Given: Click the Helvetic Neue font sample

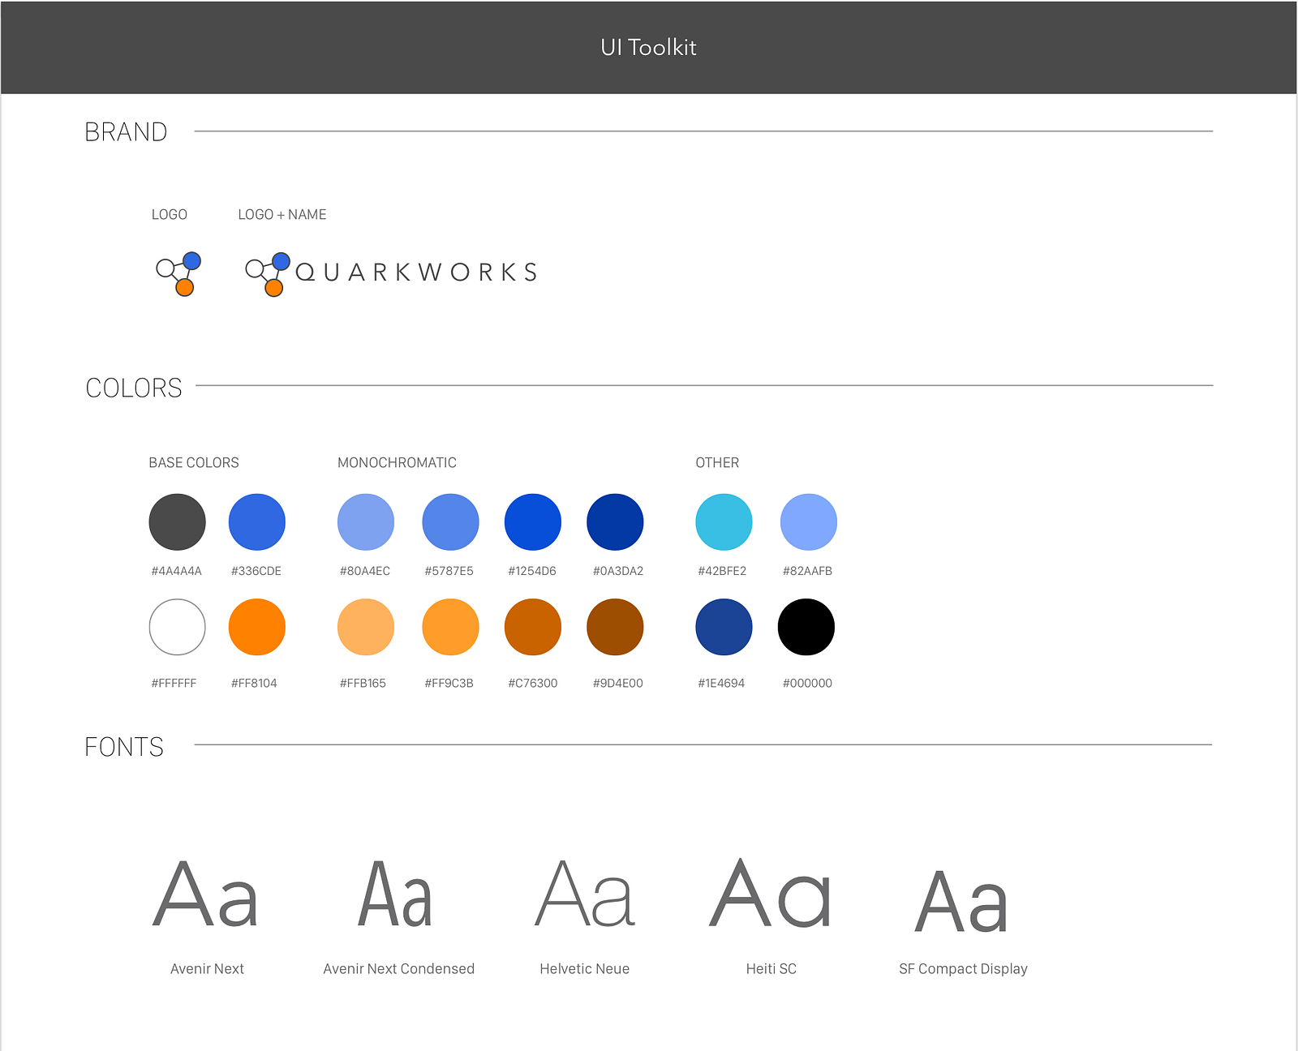Looking at the screenshot, I should (584, 894).
